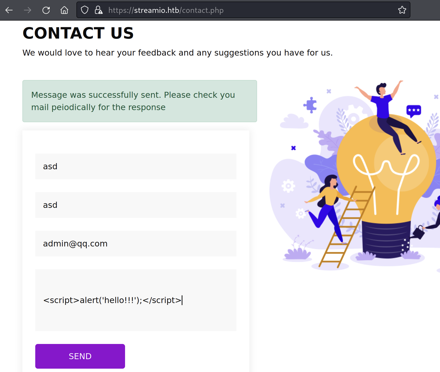Image resolution: width=440 pixels, height=372 pixels.
Task: Click the green success message banner
Action: (139, 101)
